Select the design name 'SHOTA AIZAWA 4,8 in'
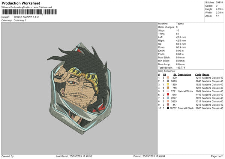This screenshot has width=225, height=159. (26, 17)
